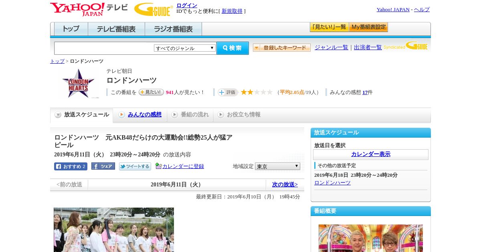
Task: Go to 次の放送> link
Action: point(285,184)
